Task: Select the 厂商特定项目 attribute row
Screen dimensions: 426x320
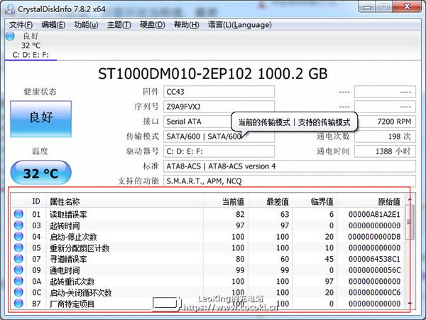Action: click(207, 304)
